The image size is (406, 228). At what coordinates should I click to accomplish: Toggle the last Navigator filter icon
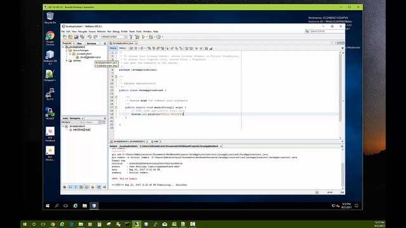tap(104, 187)
